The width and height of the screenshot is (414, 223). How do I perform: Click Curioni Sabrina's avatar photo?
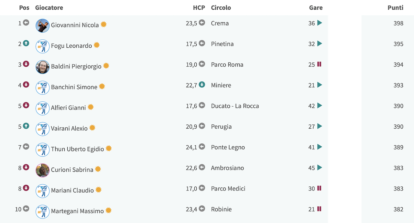42,170
